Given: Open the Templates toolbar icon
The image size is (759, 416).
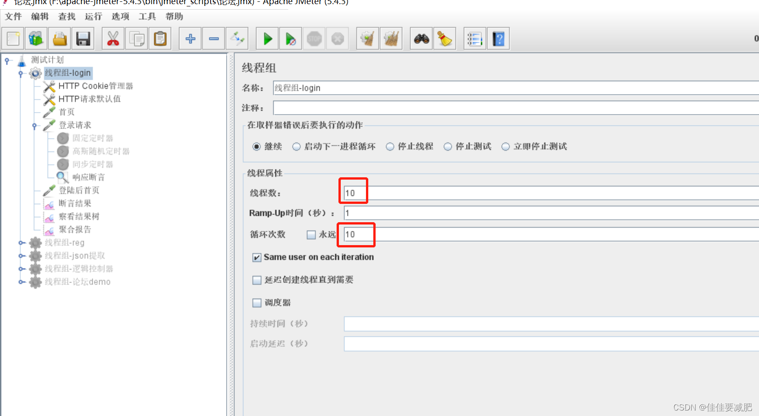Looking at the screenshot, I should point(36,39).
